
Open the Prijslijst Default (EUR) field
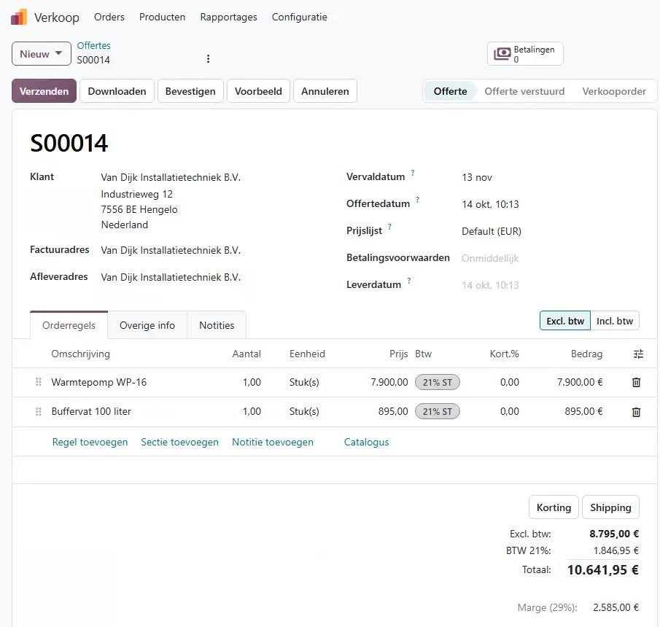pos(492,231)
